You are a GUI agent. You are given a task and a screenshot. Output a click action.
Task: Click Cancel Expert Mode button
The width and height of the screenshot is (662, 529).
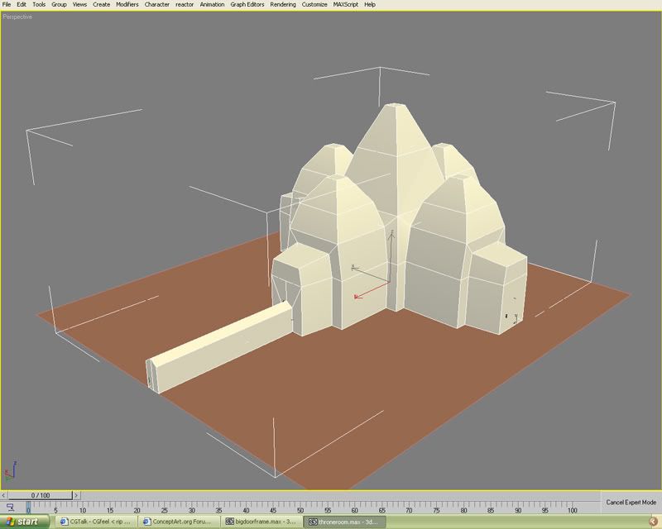pyautogui.click(x=631, y=502)
